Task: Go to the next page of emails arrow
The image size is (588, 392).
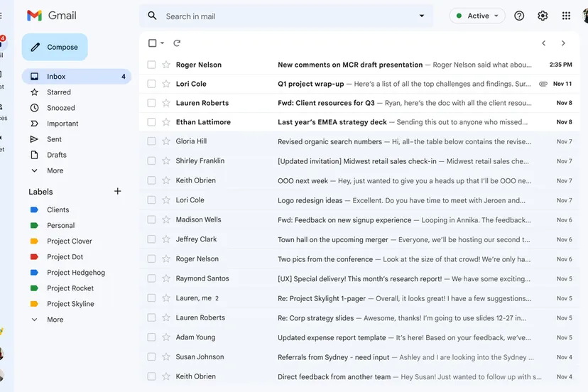Action: [x=563, y=43]
